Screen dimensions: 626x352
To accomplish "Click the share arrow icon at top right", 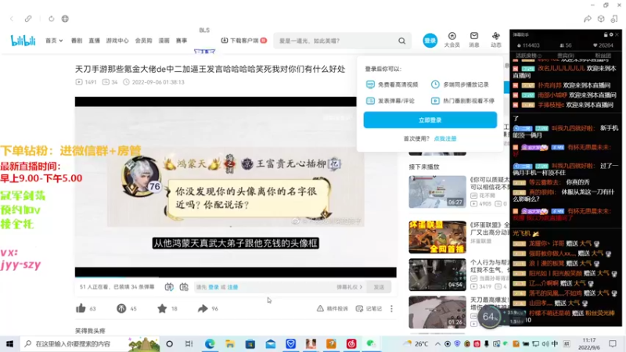I will pos(588,19).
